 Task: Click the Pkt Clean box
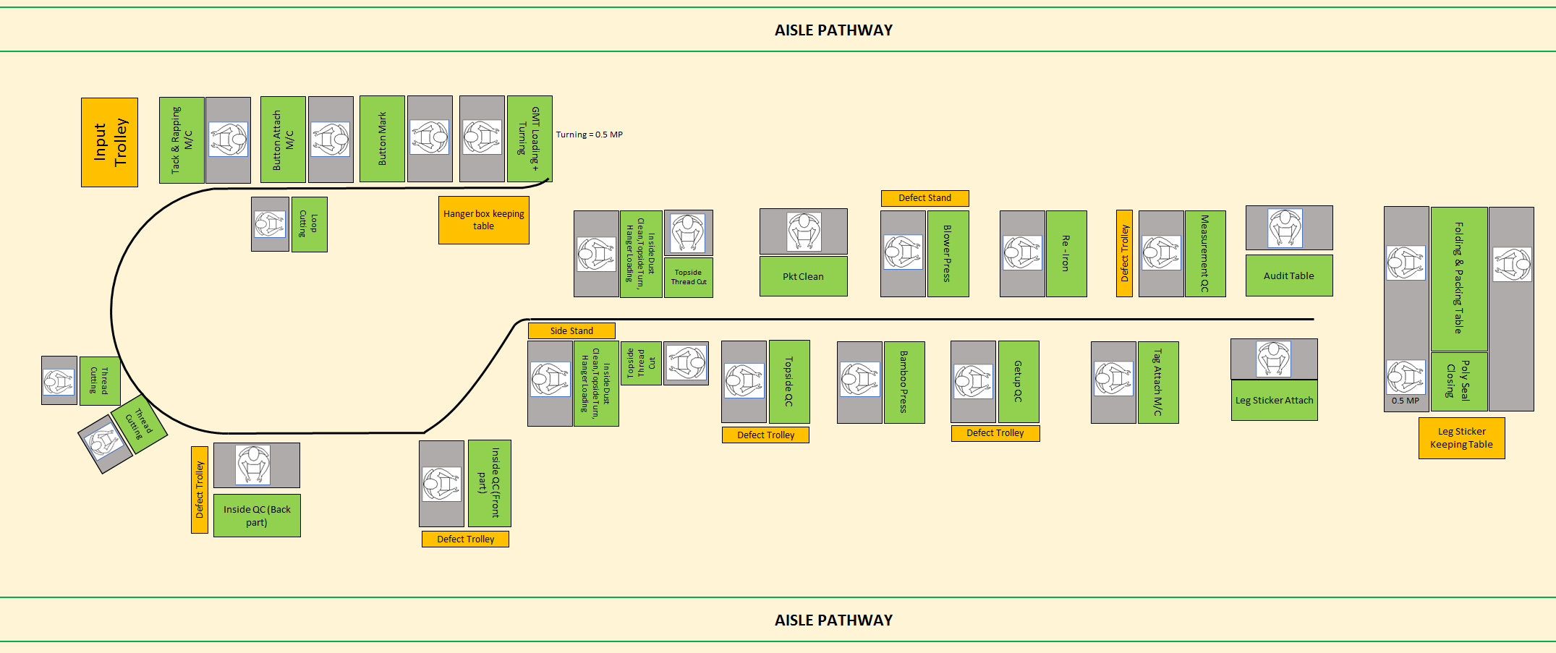(x=804, y=276)
